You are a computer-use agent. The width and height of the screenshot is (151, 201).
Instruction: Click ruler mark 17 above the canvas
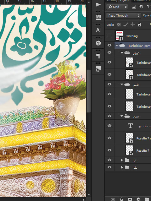pyautogui.click(x=44, y=1)
